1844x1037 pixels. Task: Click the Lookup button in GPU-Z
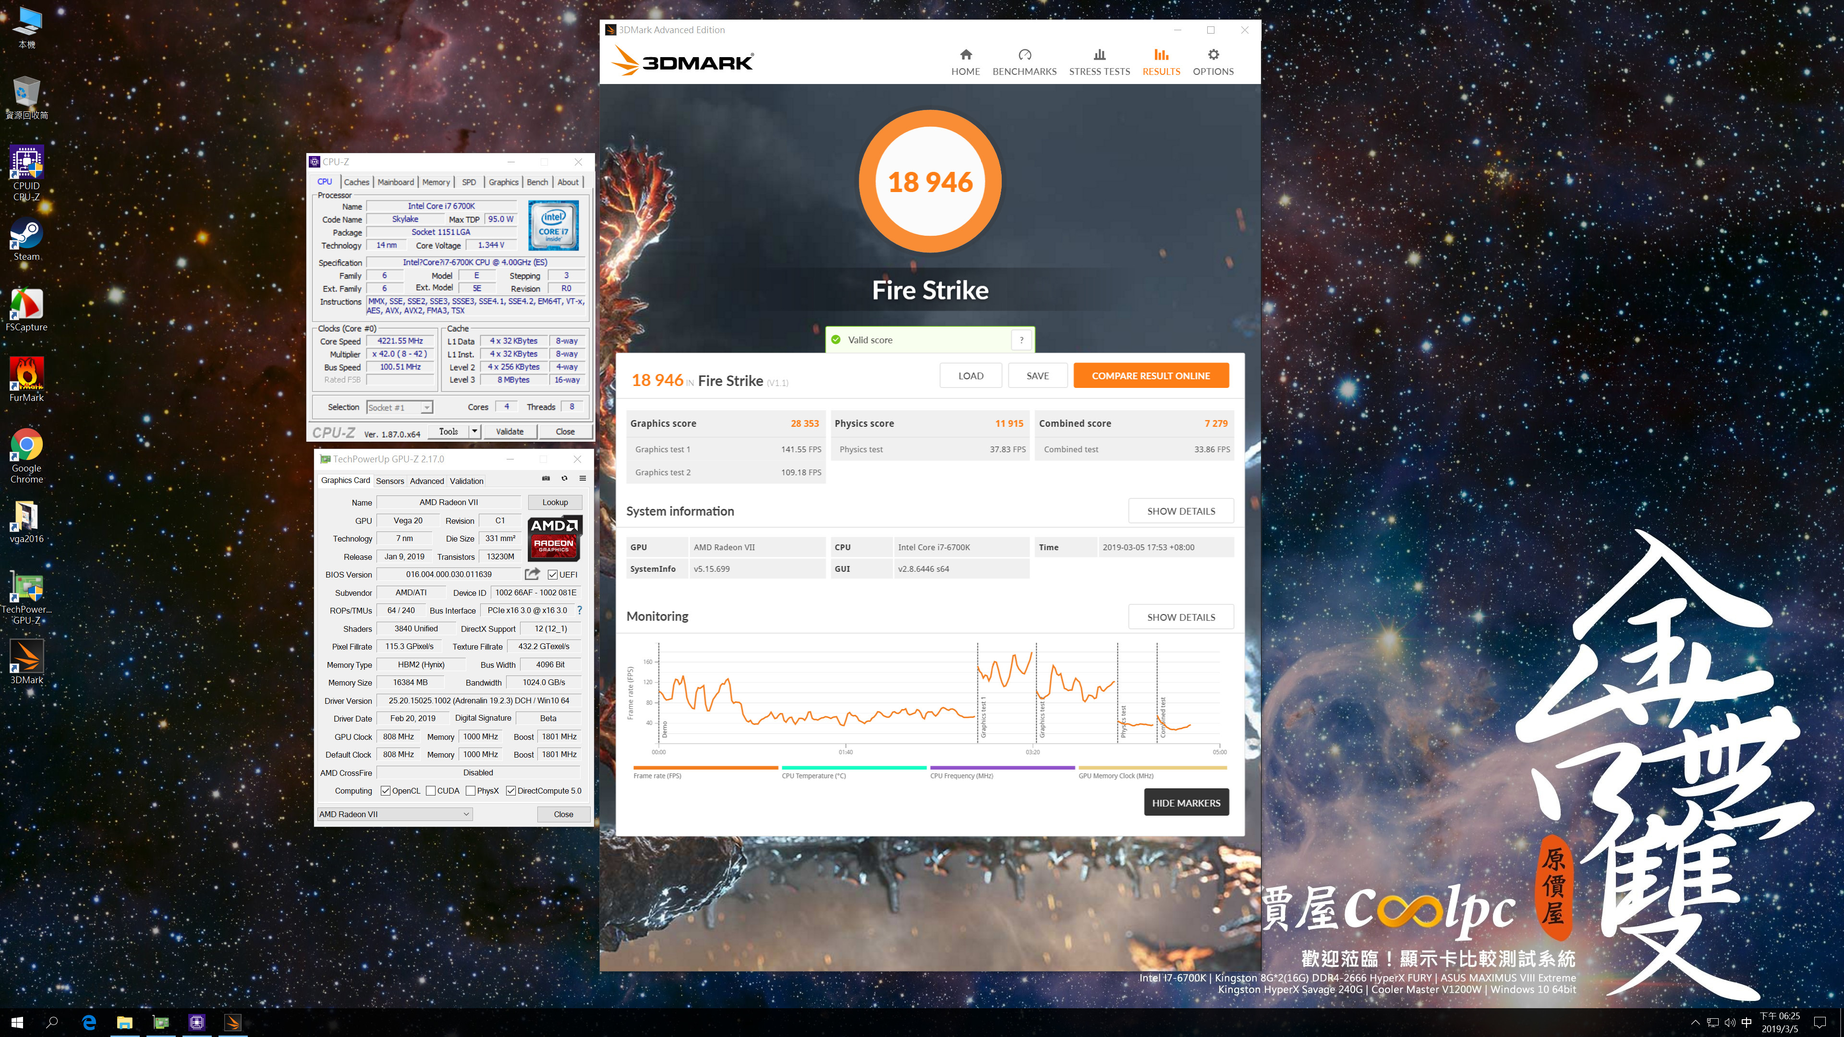[555, 502]
